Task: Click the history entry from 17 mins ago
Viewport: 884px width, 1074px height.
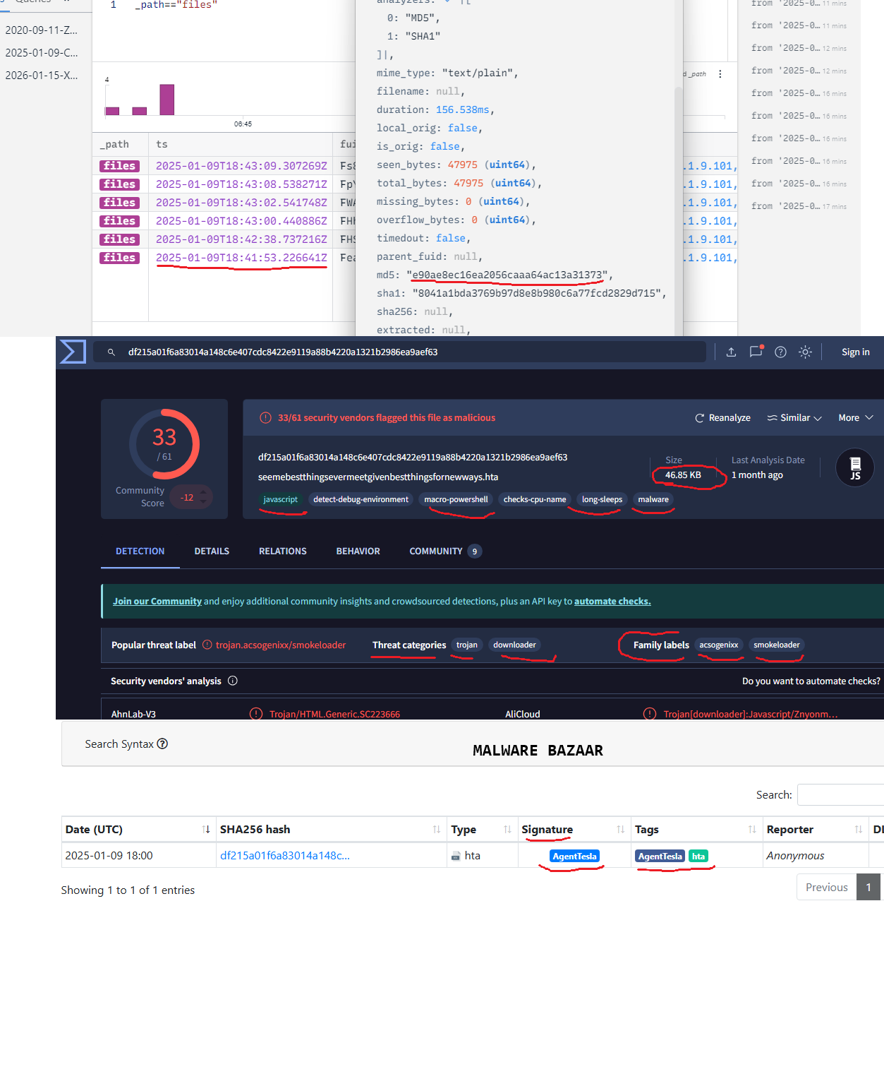Action: click(x=799, y=206)
